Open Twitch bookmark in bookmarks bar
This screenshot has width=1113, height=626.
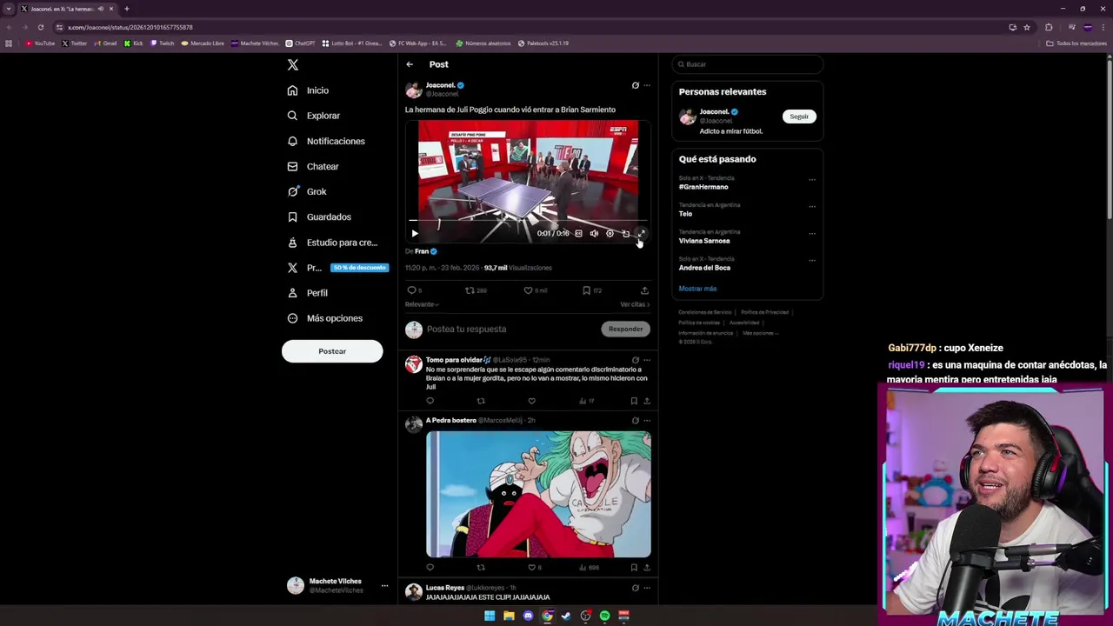163,43
